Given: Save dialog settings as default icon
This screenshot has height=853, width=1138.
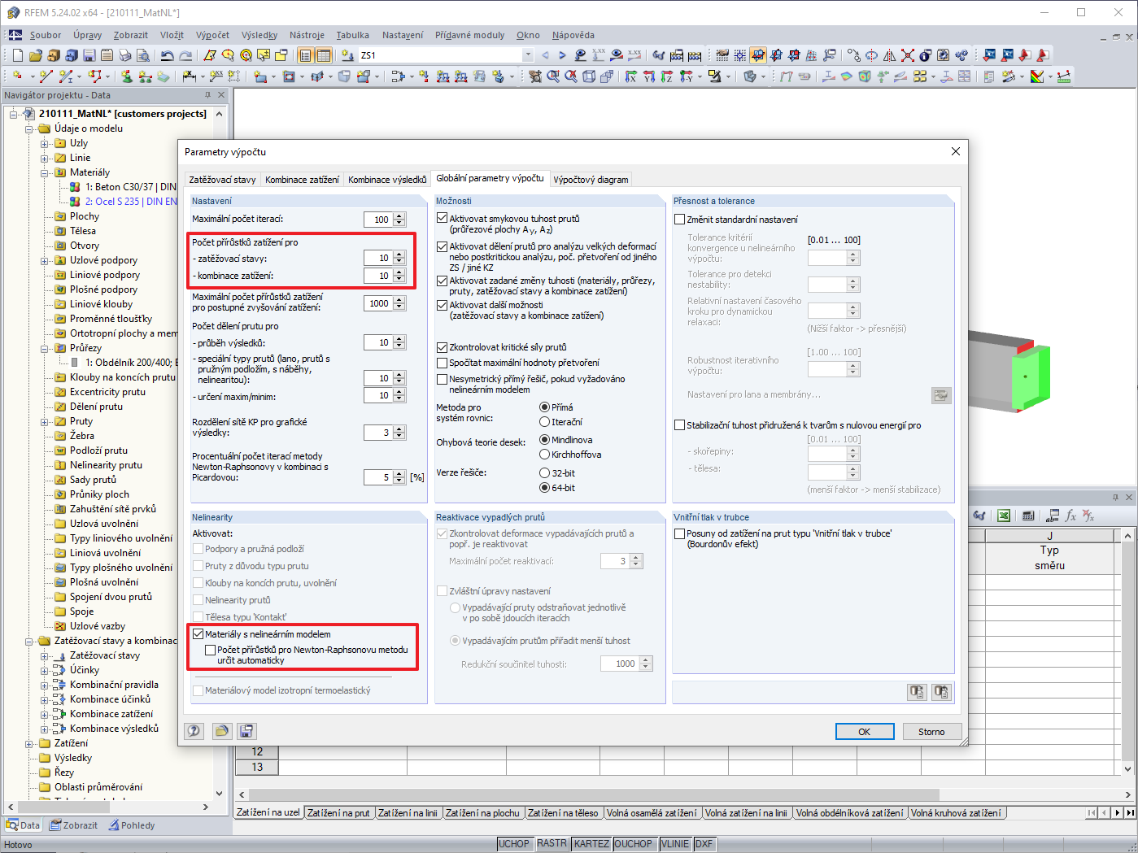Looking at the screenshot, I should (246, 730).
